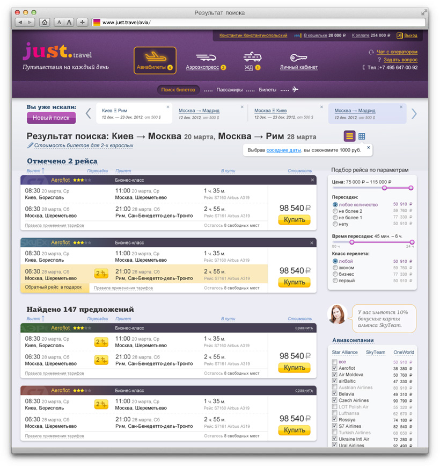The height and width of the screenshot is (466, 440).
Task: Uncheck the Air Moldova airline checkbox
Action: pos(335,375)
